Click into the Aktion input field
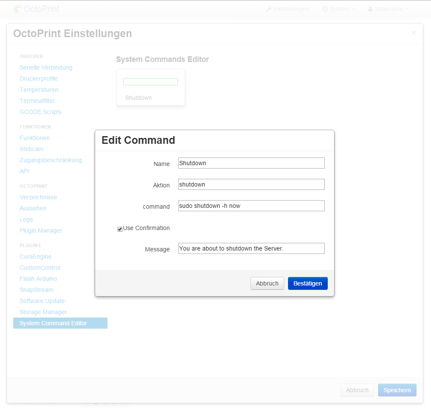431x411 pixels. 251,184
